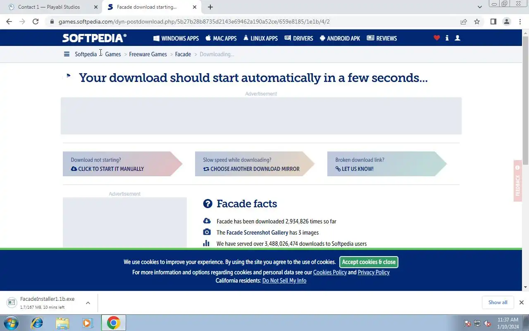Go to Games breadcrumb link
The height and width of the screenshot is (331, 529).
(113, 54)
